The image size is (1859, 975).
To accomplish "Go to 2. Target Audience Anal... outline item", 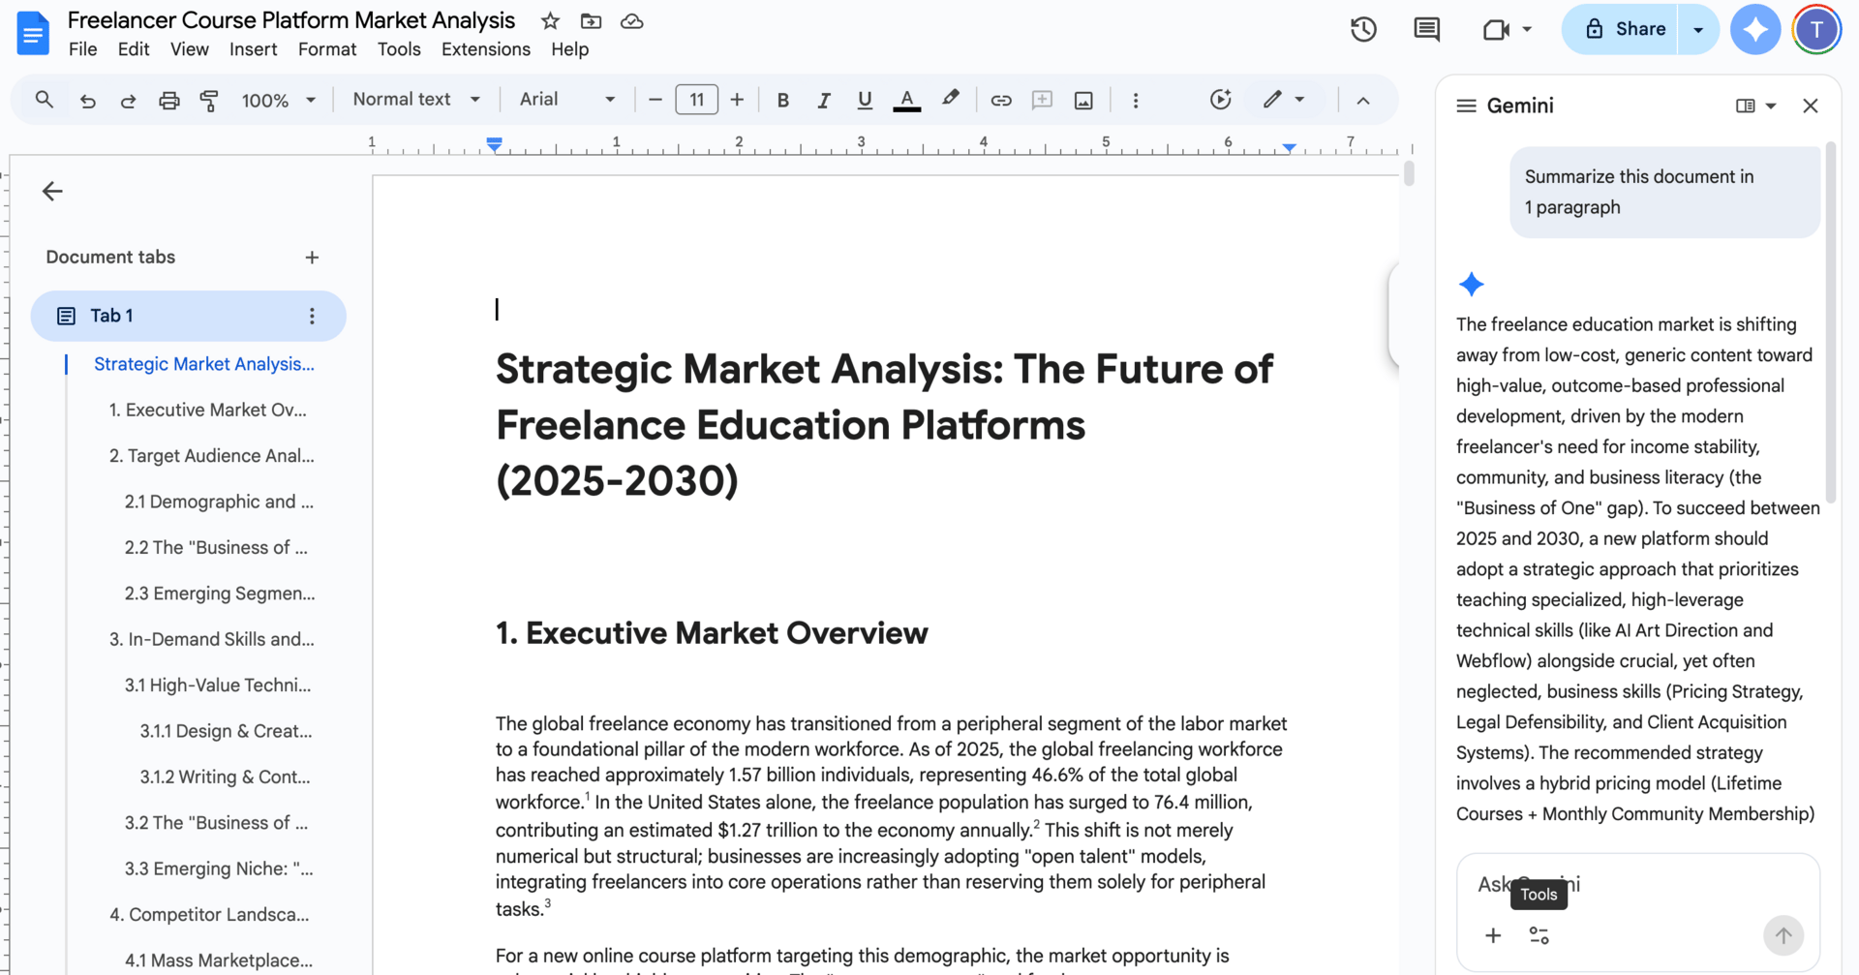I will coord(211,456).
